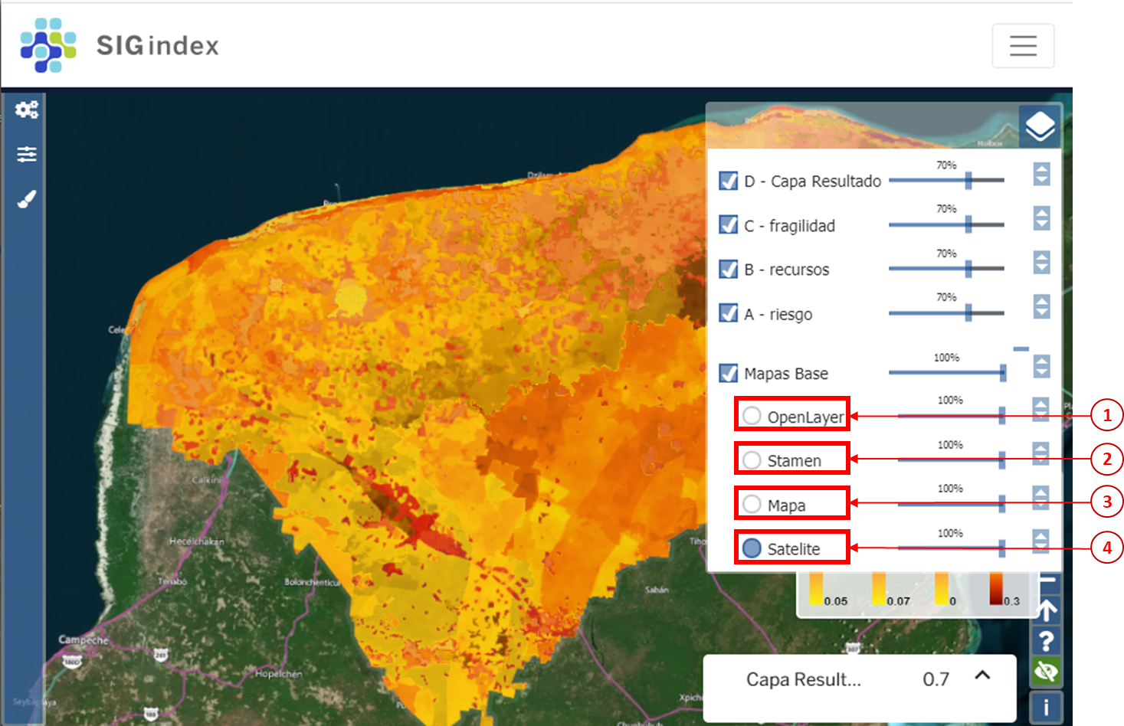
Task: Uncheck A - riesgo layer
Action: pos(729,313)
